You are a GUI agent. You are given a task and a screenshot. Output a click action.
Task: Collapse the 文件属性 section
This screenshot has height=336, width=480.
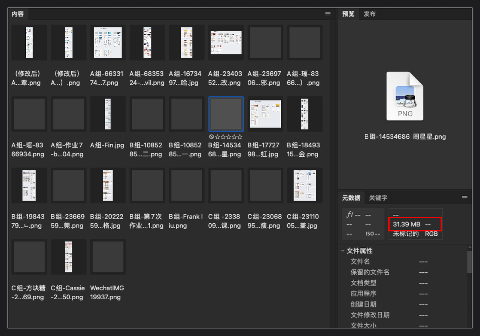(343, 251)
